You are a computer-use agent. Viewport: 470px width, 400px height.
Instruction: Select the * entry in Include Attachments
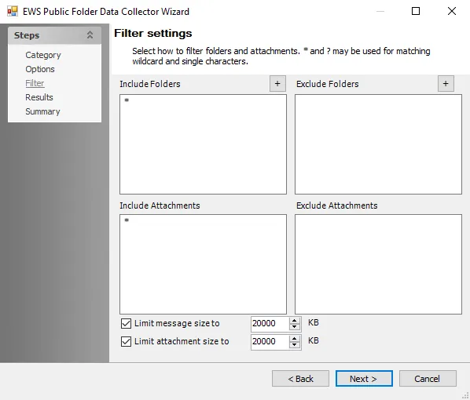(127, 220)
